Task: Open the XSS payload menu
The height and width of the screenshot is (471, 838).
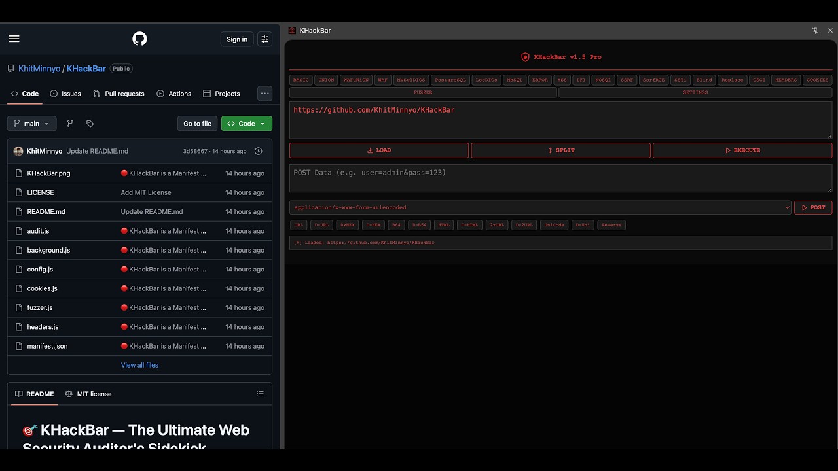Action: pos(562,80)
